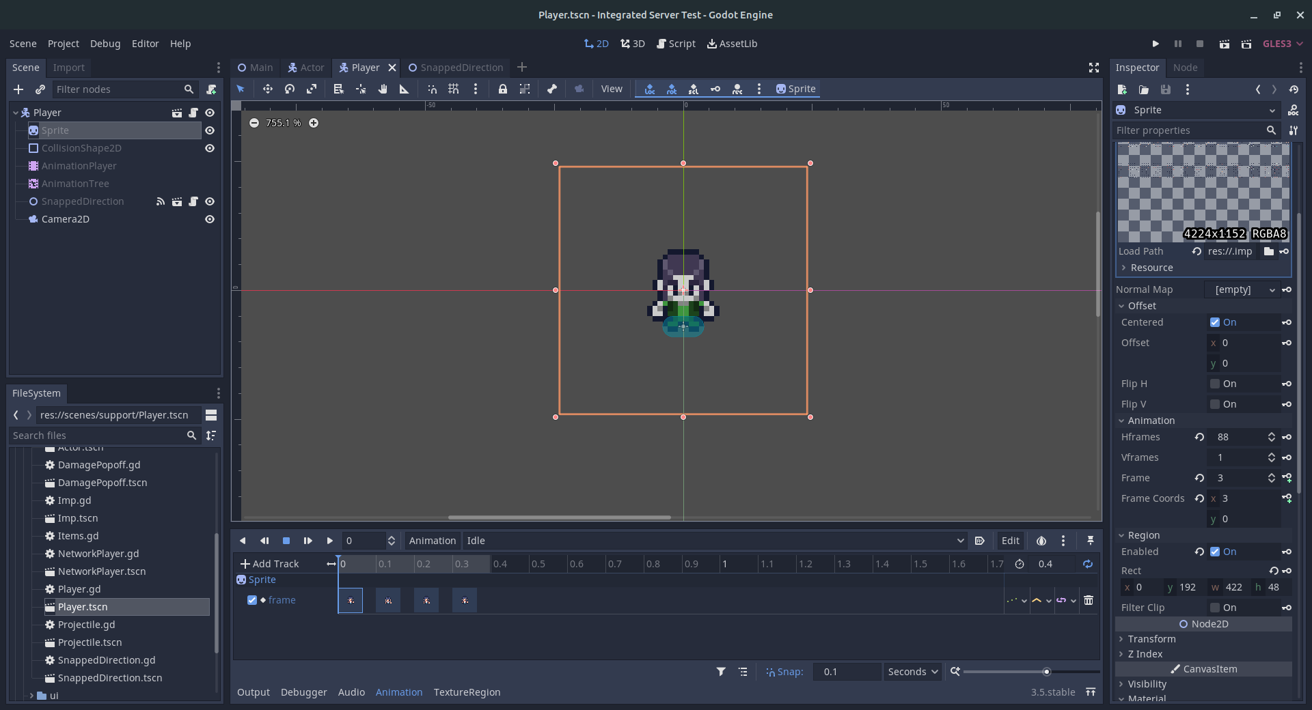Click the animation tools icon beside Idle
This screenshot has height=710, width=1312.
pyautogui.click(x=980, y=541)
